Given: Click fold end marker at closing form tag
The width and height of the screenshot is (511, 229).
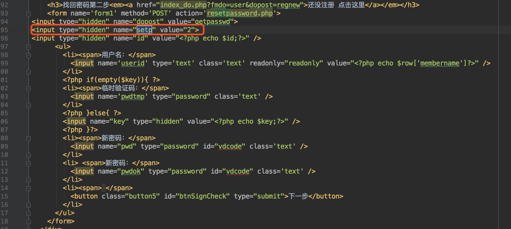Looking at the screenshot, I should click(x=28, y=222).
